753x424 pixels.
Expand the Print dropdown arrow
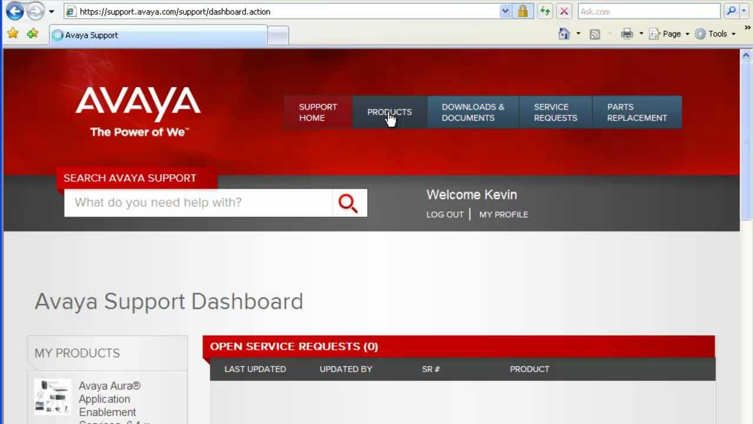[641, 34]
